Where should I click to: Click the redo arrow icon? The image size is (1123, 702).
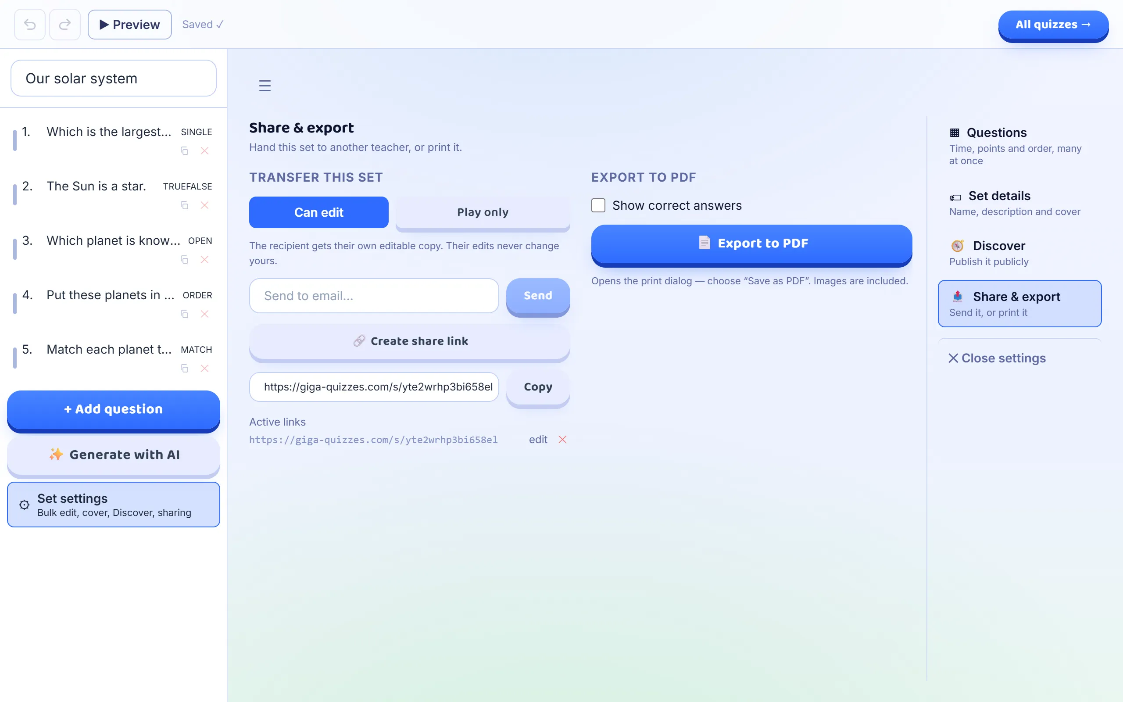[x=65, y=25]
